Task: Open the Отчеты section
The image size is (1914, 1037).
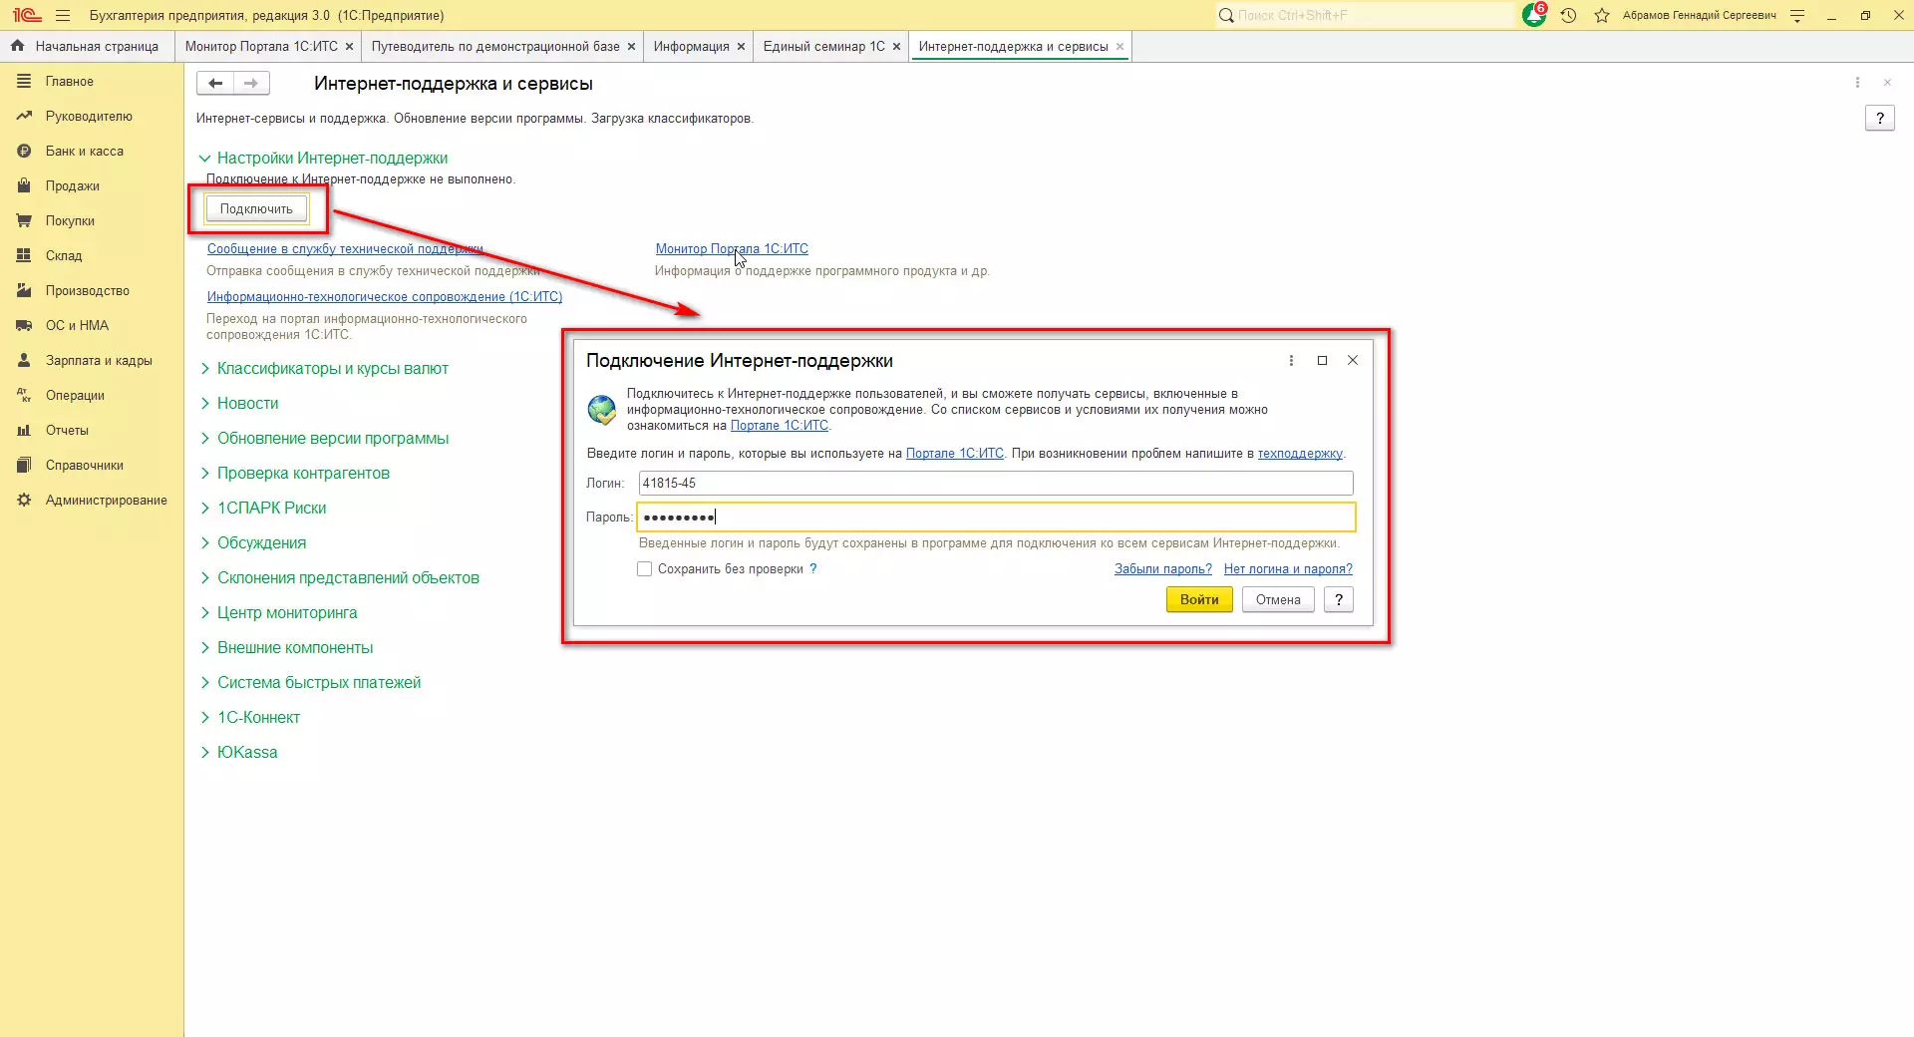Action: click(x=92, y=431)
